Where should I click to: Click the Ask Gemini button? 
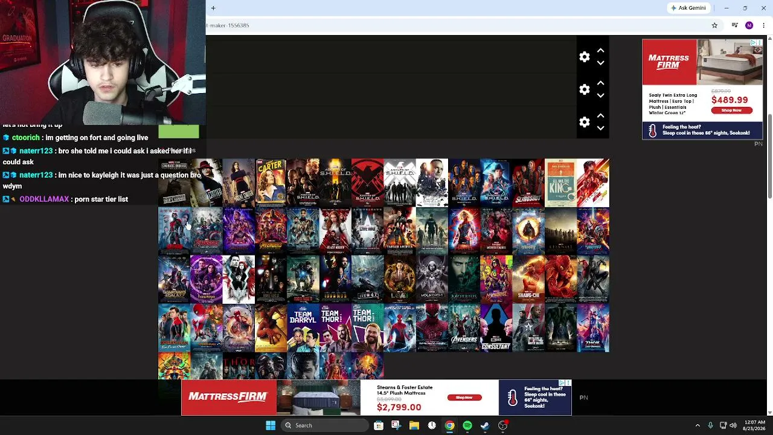tap(688, 8)
